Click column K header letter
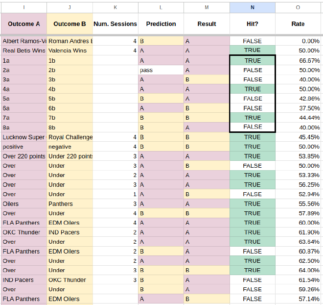 tap(115, 7)
